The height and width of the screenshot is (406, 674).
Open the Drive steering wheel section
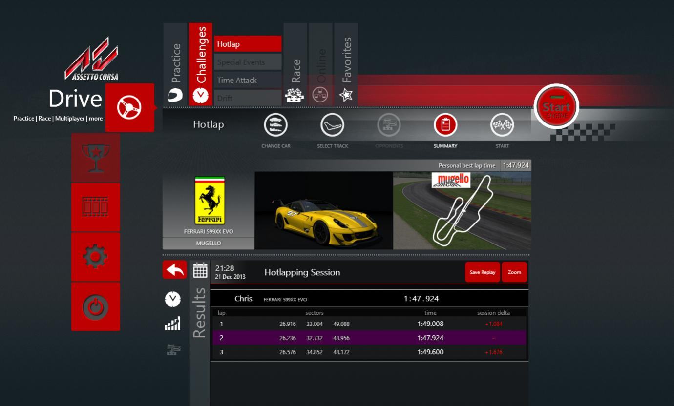coord(130,107)
